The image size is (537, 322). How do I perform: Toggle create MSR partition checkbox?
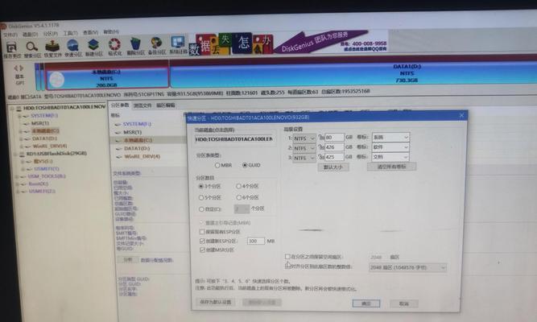tap(202, 250)
